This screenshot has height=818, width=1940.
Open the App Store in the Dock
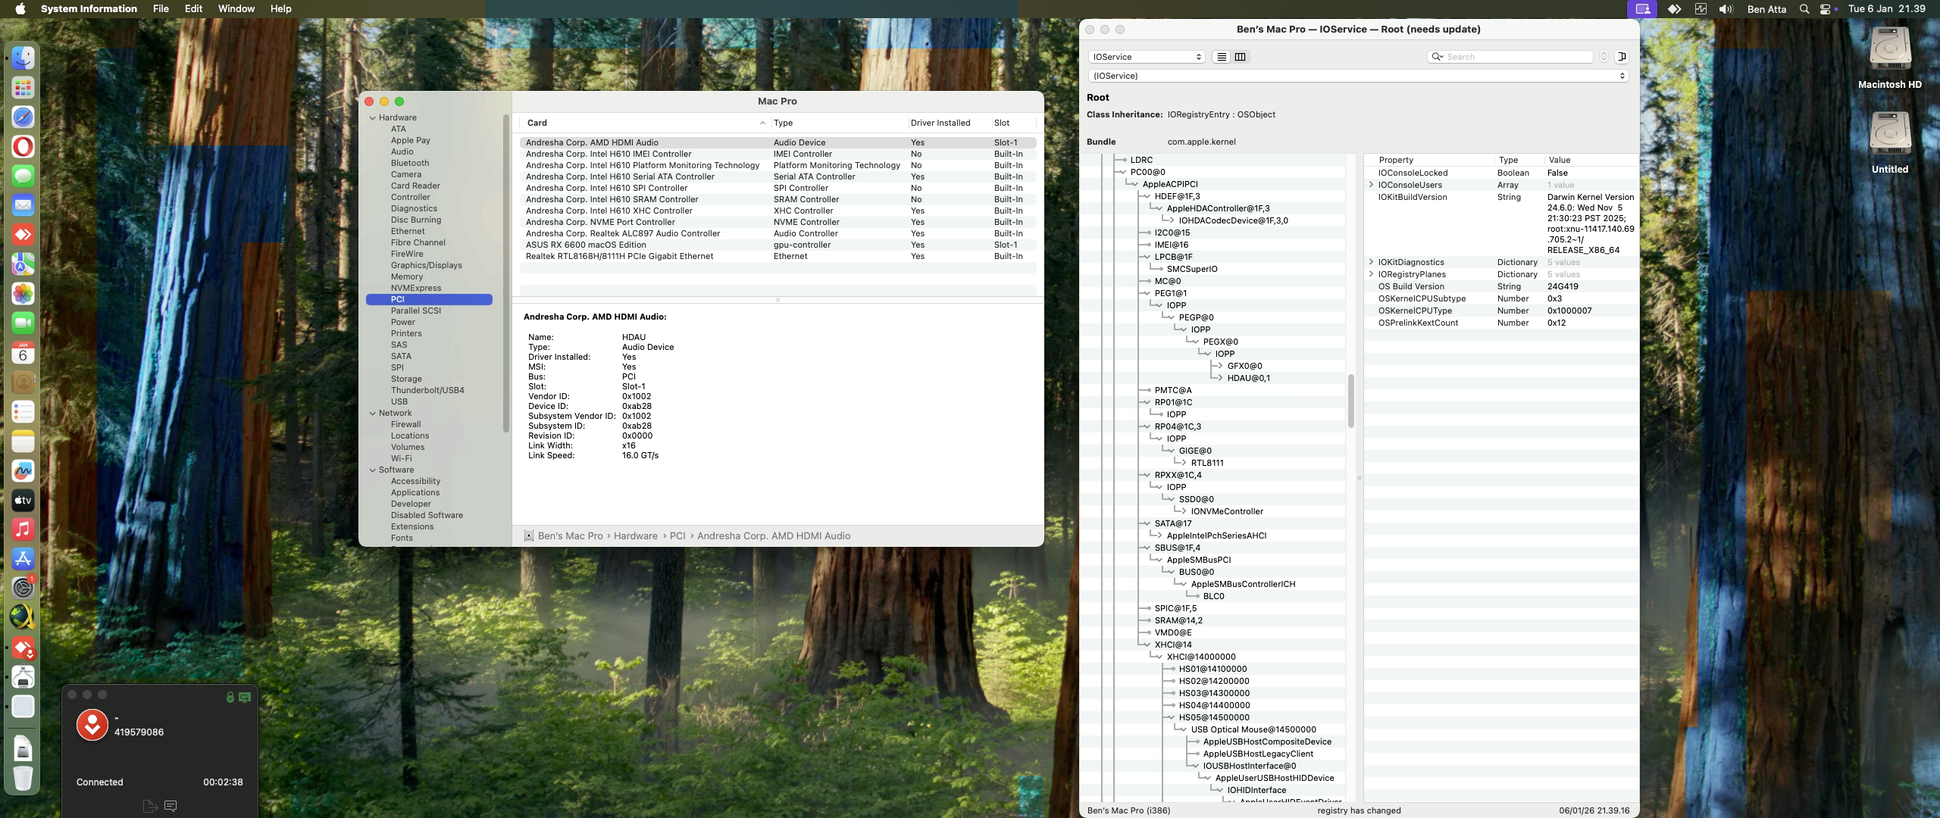coord(23,559)
